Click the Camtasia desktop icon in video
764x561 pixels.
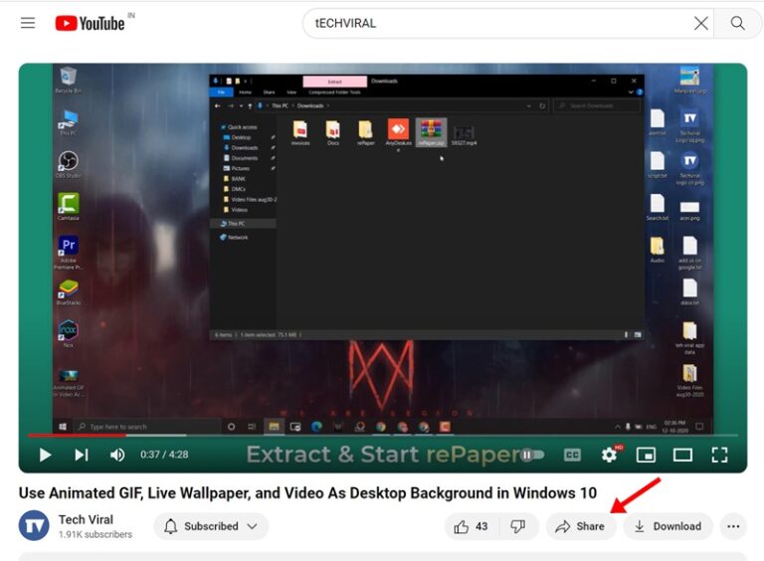(69, 207)
